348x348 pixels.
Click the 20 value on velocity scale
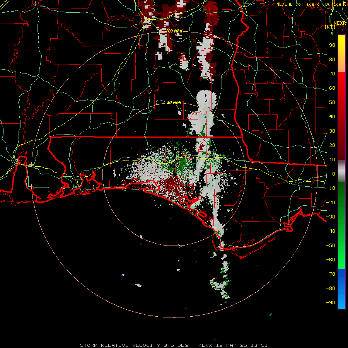click(x=332, y=145)
